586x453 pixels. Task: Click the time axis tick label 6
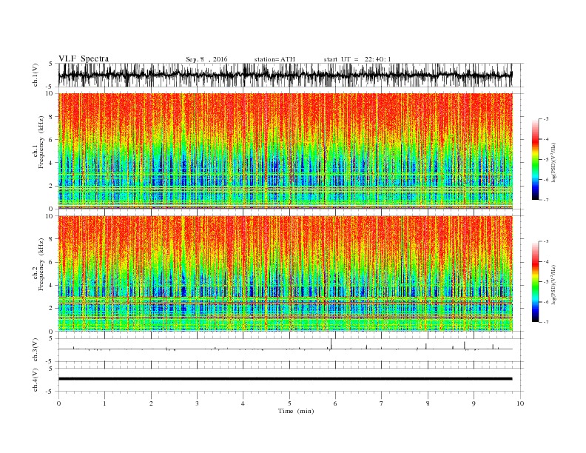[335, 403]
